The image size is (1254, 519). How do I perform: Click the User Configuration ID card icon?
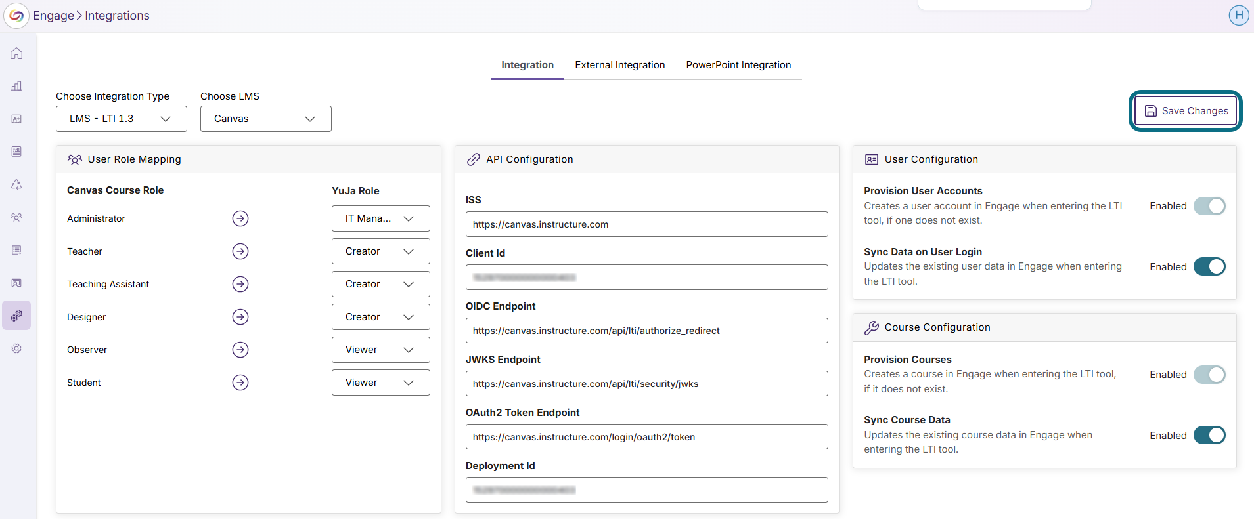(872, 159)
